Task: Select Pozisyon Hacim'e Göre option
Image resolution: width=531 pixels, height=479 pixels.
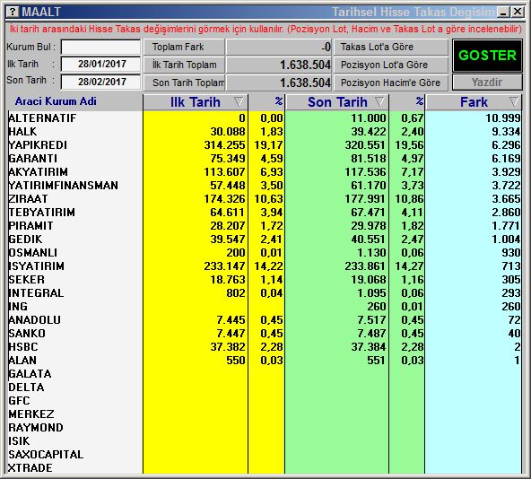Action: (x=391, y=83)
